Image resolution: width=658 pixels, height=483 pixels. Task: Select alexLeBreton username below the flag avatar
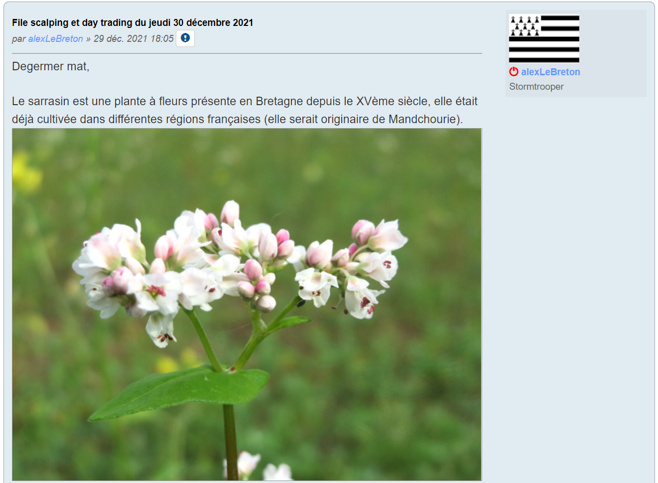[x=550, y=72]
